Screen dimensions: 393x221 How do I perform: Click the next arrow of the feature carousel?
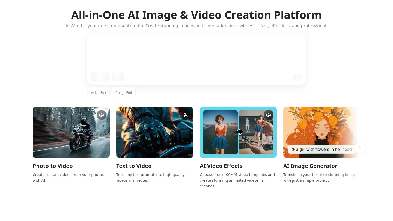(360, 148)
